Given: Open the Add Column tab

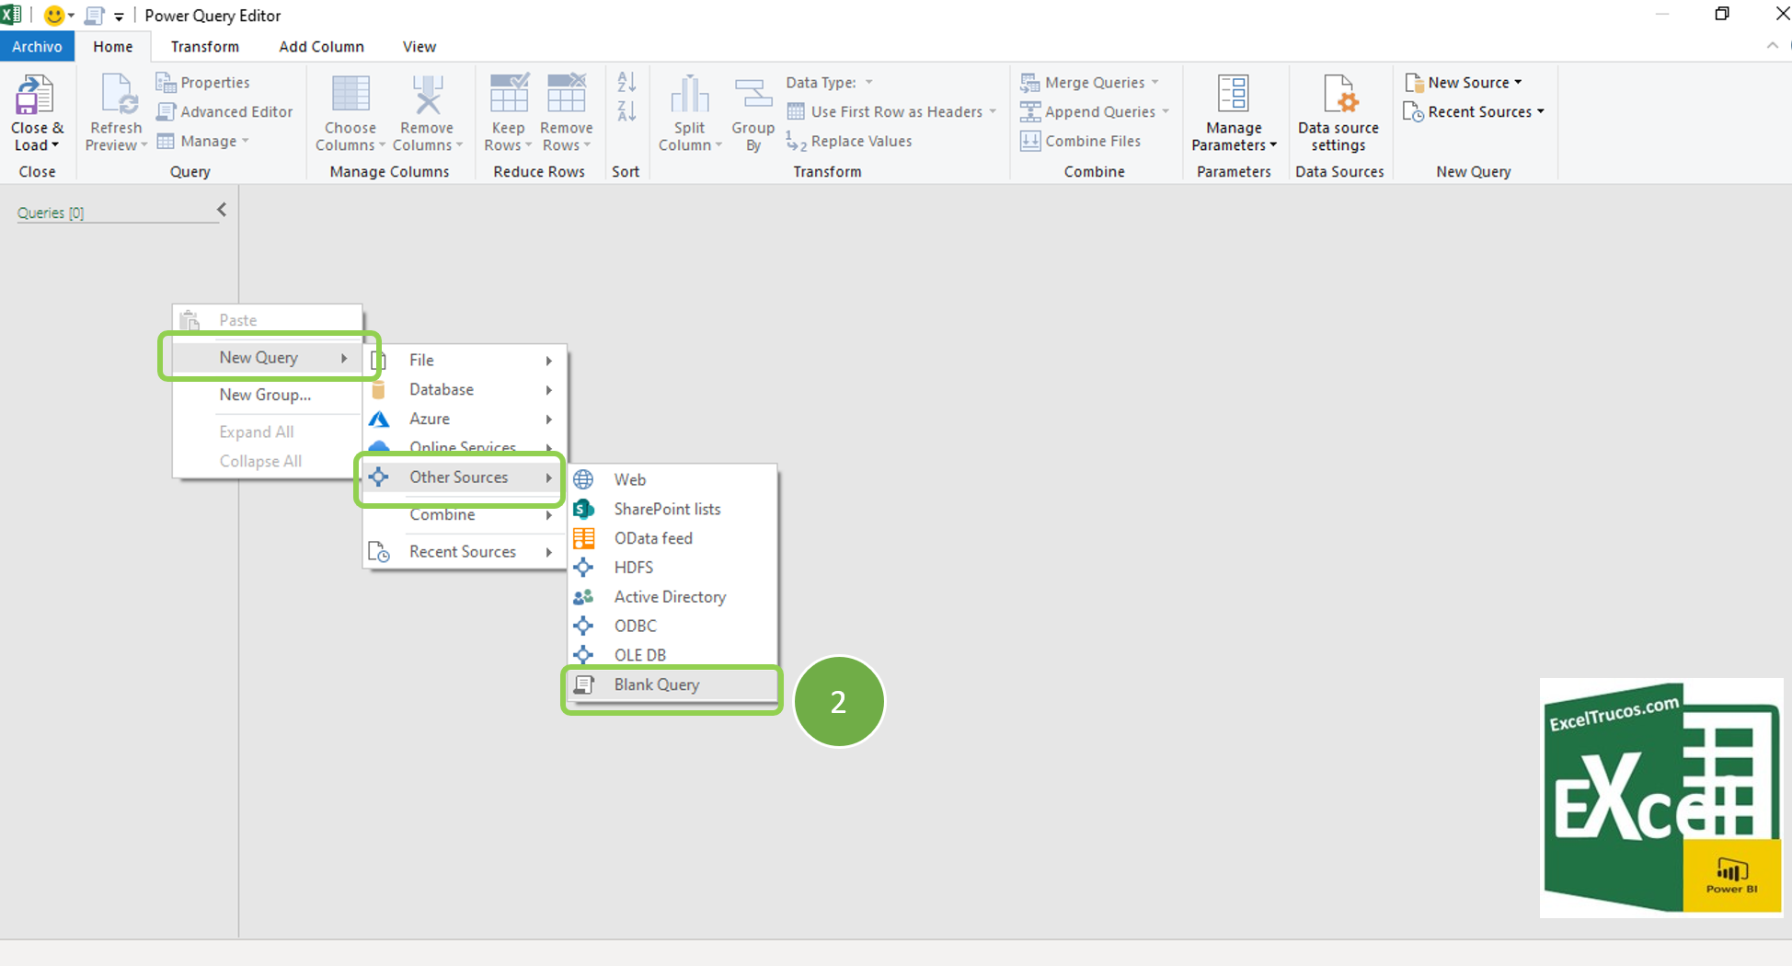Looking at the screenshot, I should pos(321,47).
